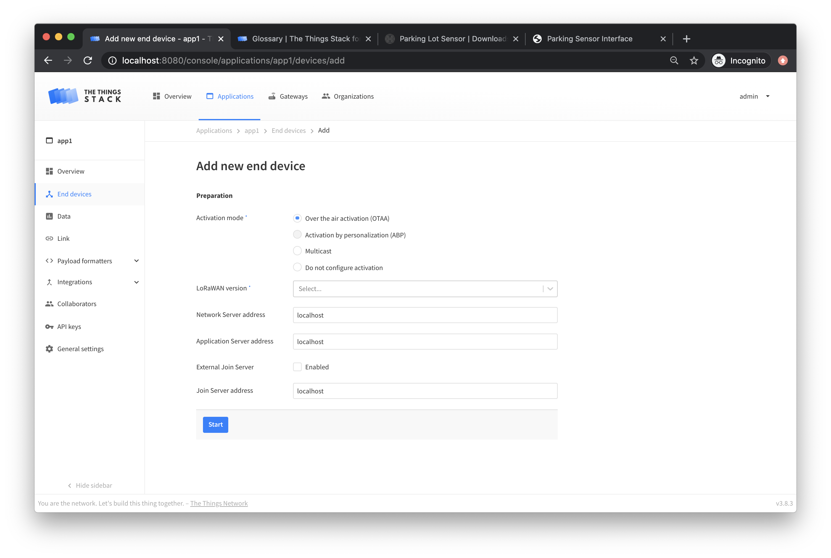The height and width of the screenshot is (558, 831).
Task: Select the Organizations navigation icon
Action: click(326, 96)
